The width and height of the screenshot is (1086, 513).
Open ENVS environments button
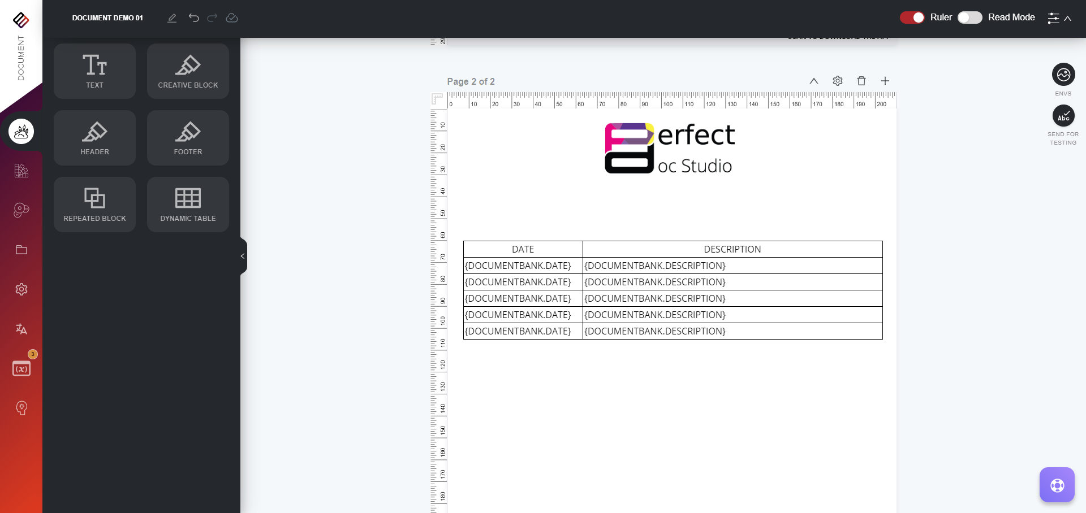click(1063, 75)
